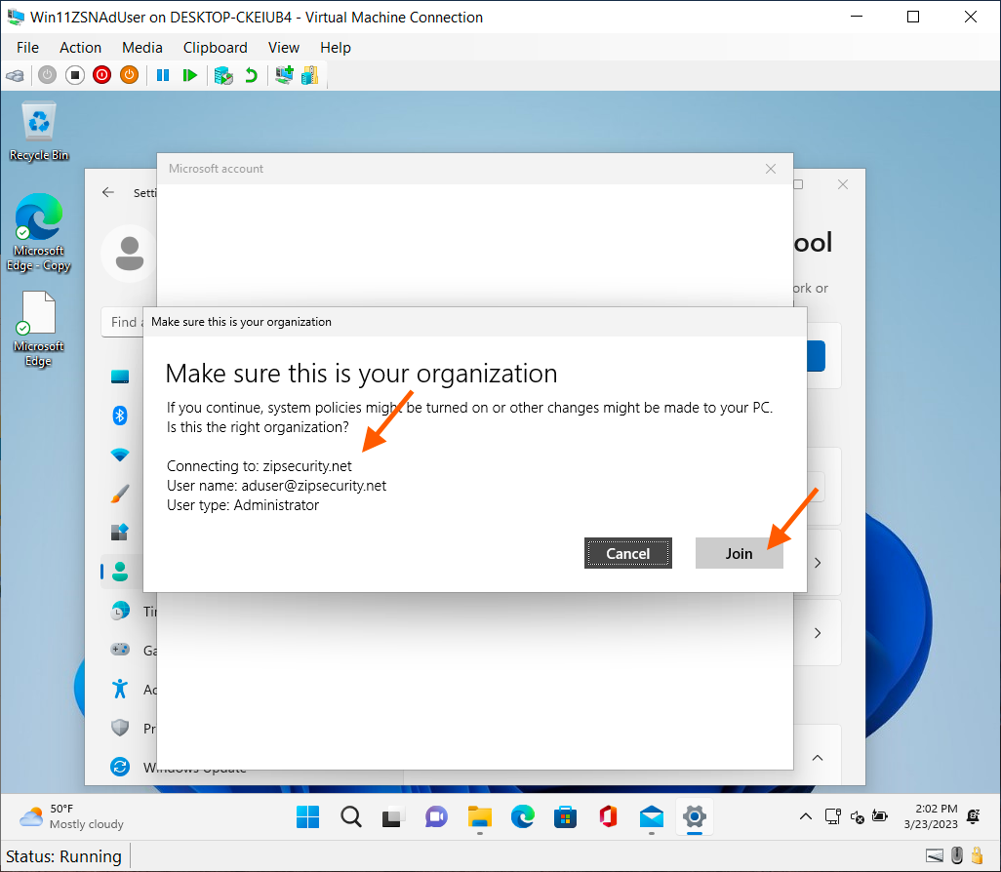Screen dimensions: 1001x872
Task: Go back using the Settings back arrow
Action: click(x=108, y=192)
